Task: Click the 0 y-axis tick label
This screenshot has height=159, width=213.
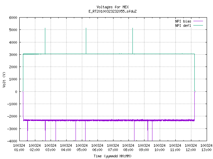Action: click(16, 92)
